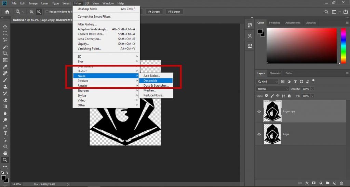Toggle lock transparent pixels
This screenshot has width=350, height=187.
(267, 96)
